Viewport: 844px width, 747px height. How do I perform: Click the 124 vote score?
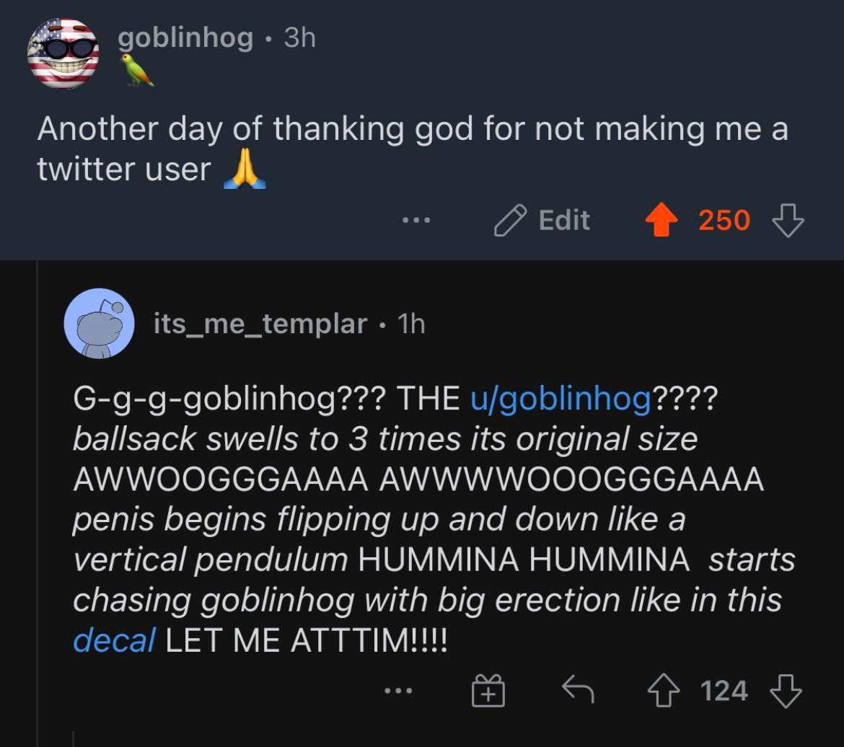[724, 691]
